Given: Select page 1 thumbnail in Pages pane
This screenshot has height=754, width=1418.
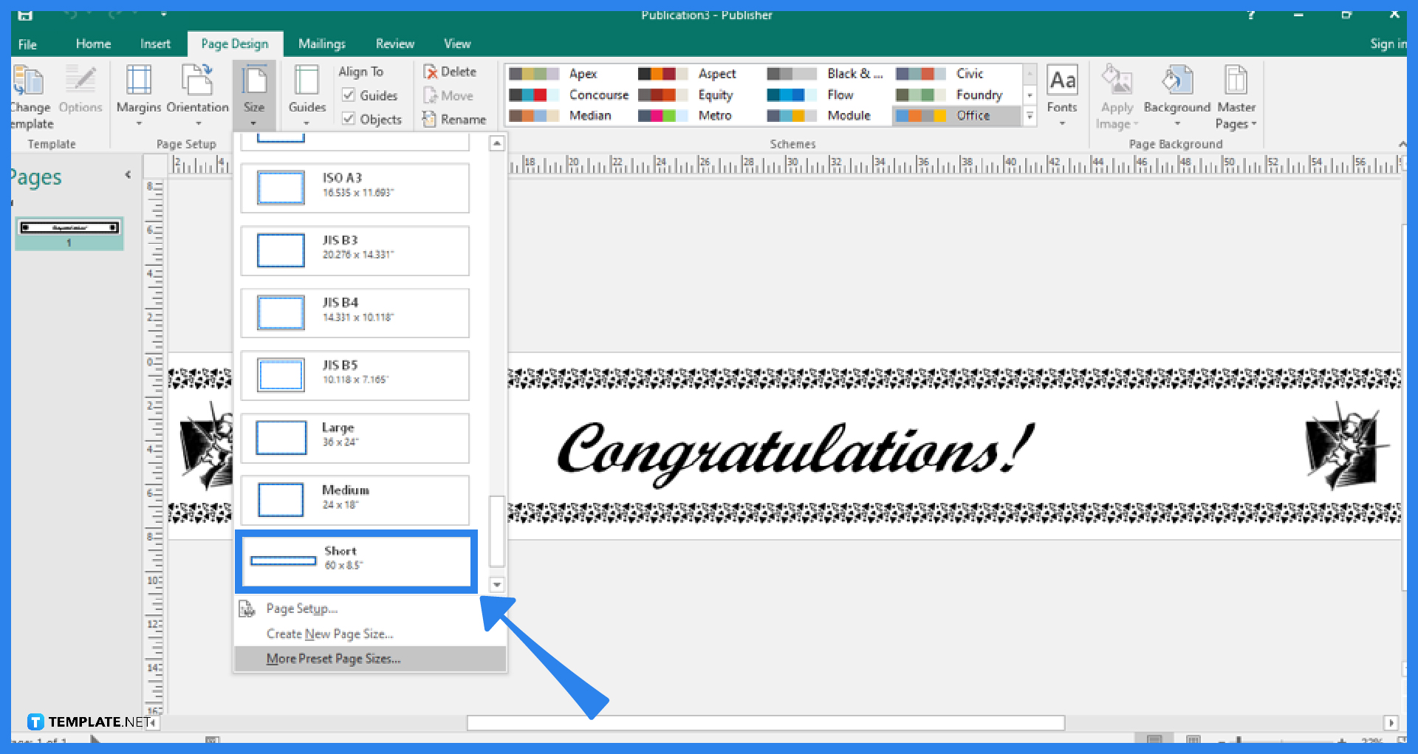Looking at the screenshot, I should coord(69,233).
